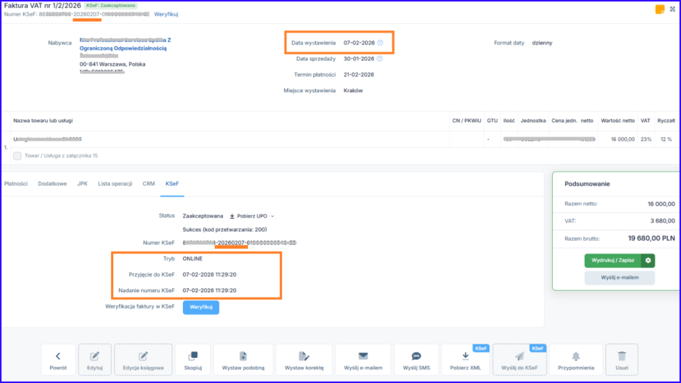This screenshot has width=681, height=383.
Task: Open print settings gear beside Wydrukuj / Zapisz
Action: click(647, 260)
